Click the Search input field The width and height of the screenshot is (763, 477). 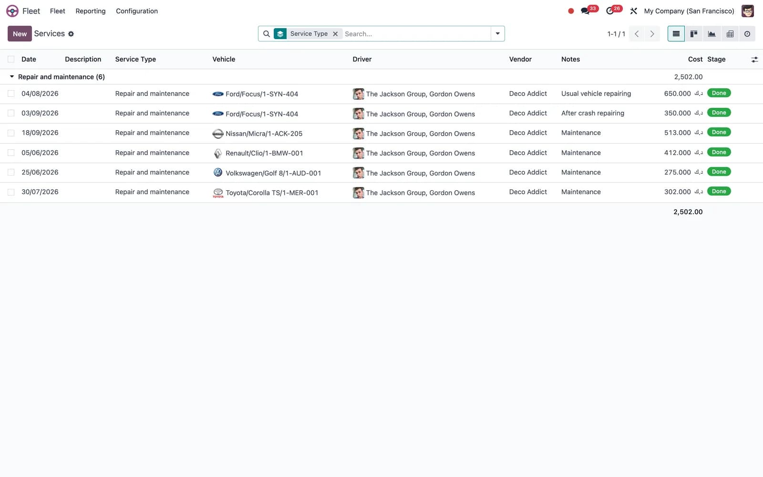click(416, 34)
